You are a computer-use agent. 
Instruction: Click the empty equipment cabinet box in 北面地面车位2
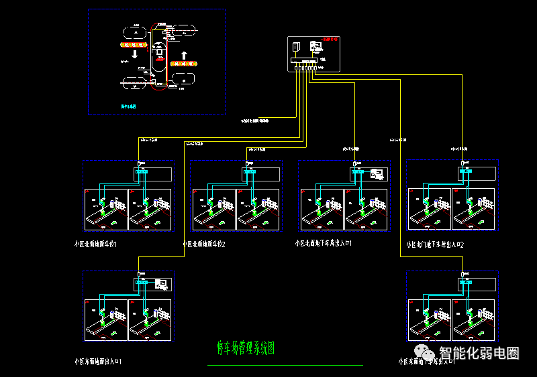[x=260, y=174]
